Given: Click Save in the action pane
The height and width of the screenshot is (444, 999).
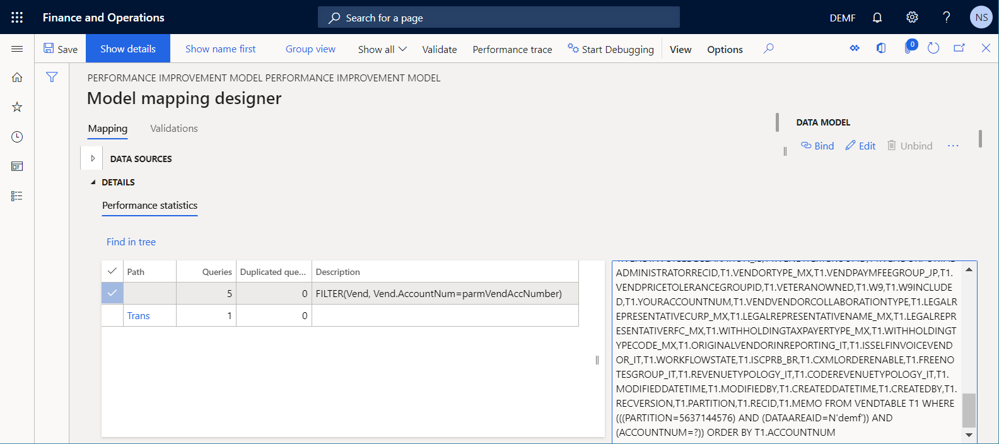Looking at the screenshot, I should pyautogui.click(x=61, y=49).
